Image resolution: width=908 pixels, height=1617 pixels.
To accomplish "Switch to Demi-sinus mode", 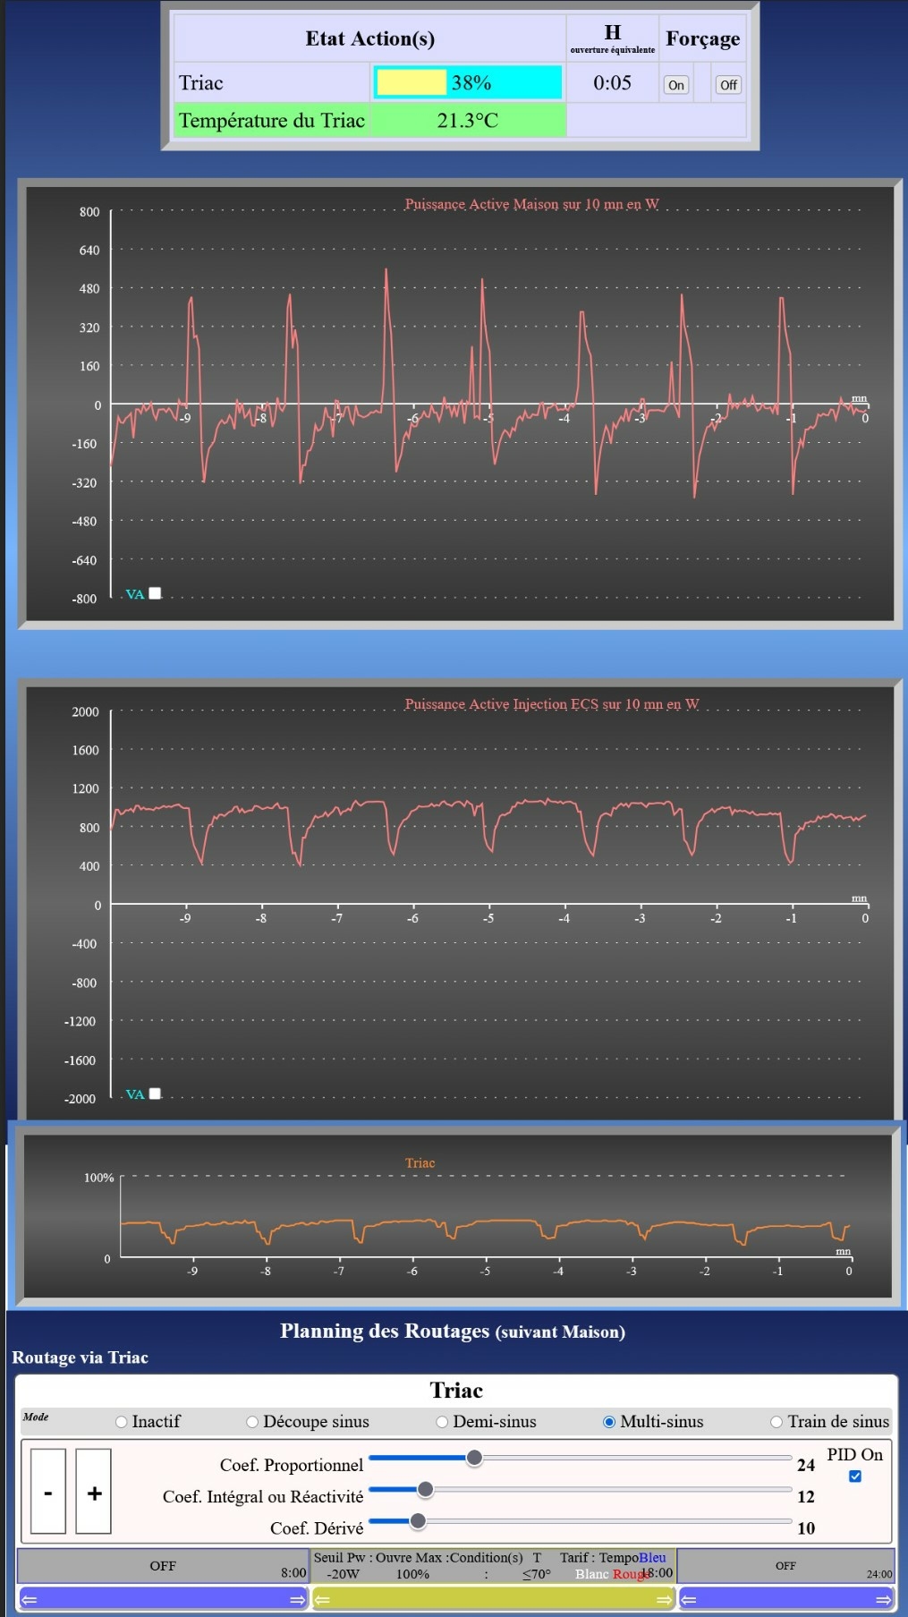I will (x=442, y=1422).
